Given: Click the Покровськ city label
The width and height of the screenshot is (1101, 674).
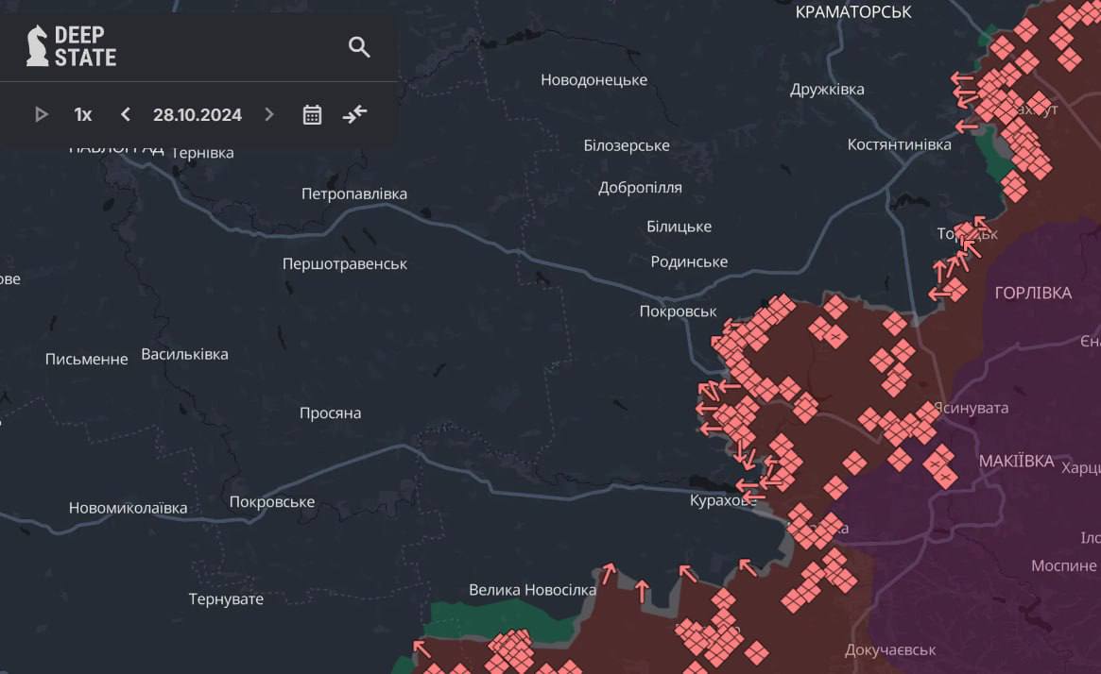Looking at the screenshot, I should click(678, 312).
